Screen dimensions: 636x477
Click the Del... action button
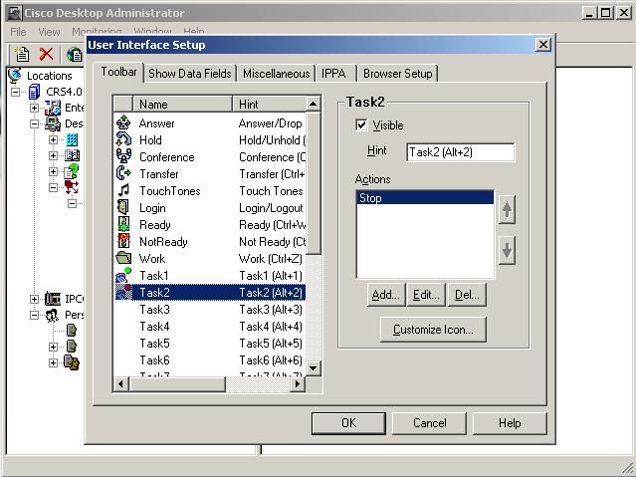467,295
